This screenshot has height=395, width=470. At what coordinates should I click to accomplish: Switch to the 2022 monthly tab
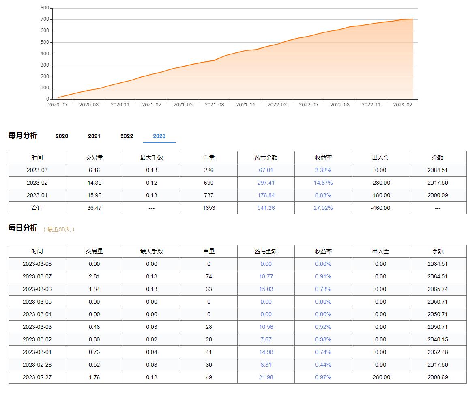[x=127, y=136]
